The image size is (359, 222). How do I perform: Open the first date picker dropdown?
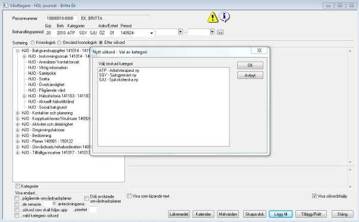click(181, 32)
